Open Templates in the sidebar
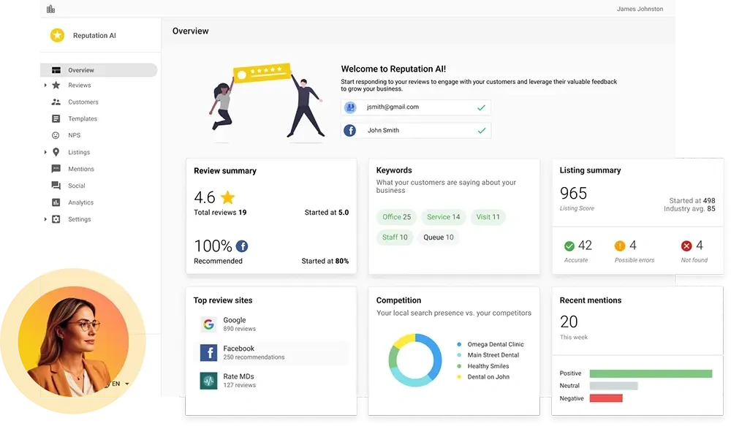The image size is (731, 426). point(83,118)
